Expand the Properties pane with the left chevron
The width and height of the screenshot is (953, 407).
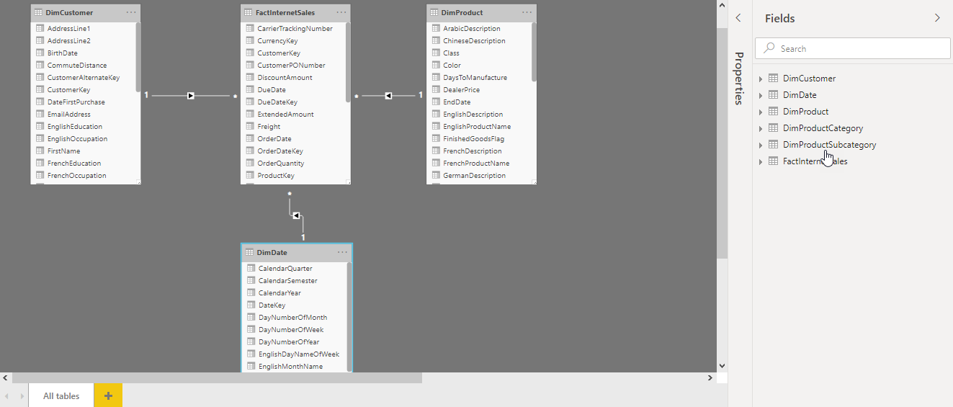(x=738, y=18)
